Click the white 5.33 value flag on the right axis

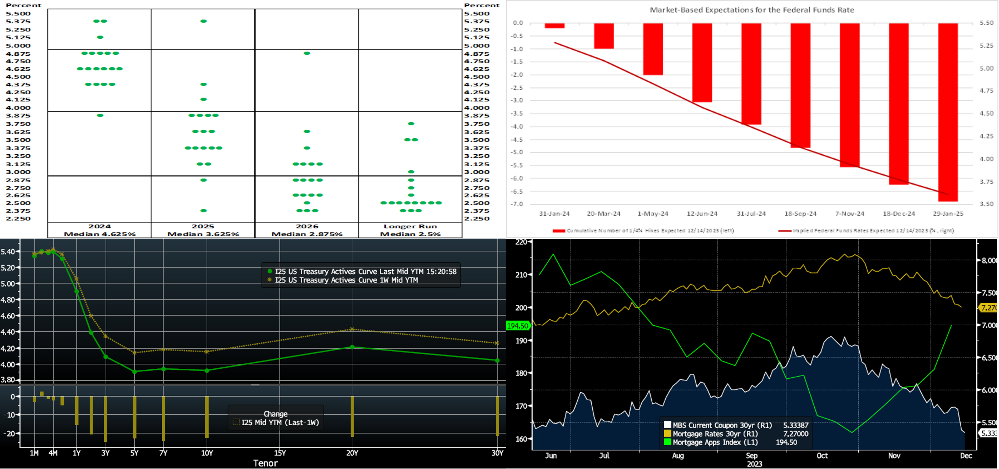(x=988, y=433)
